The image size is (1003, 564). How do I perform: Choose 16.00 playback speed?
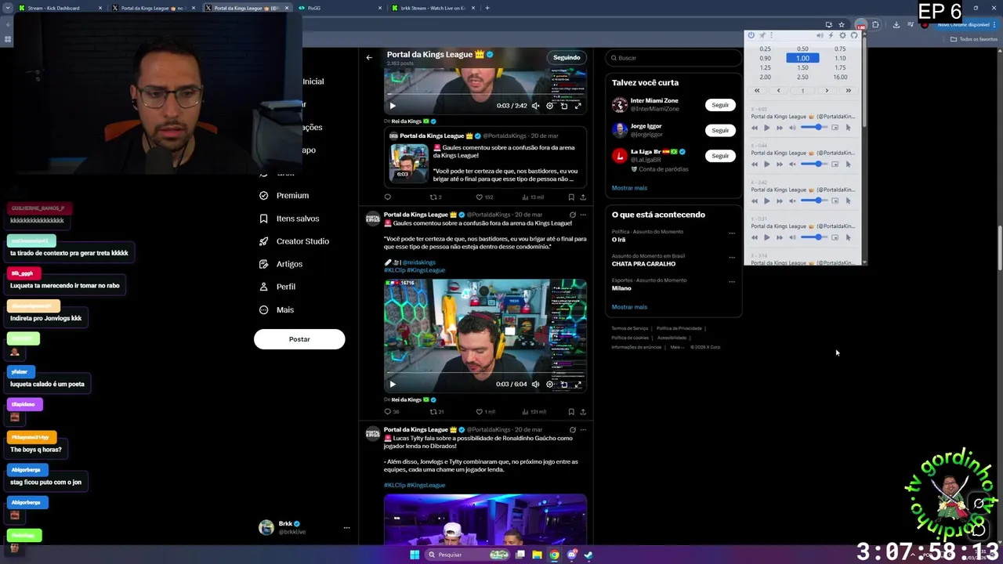840,77
